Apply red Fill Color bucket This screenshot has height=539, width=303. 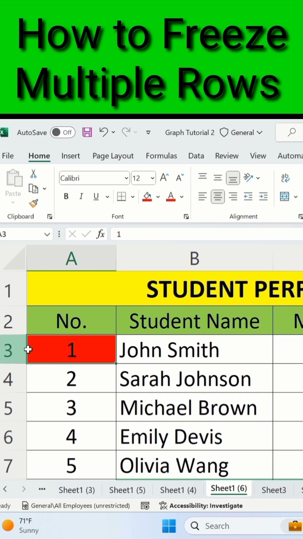pos(147,197)
